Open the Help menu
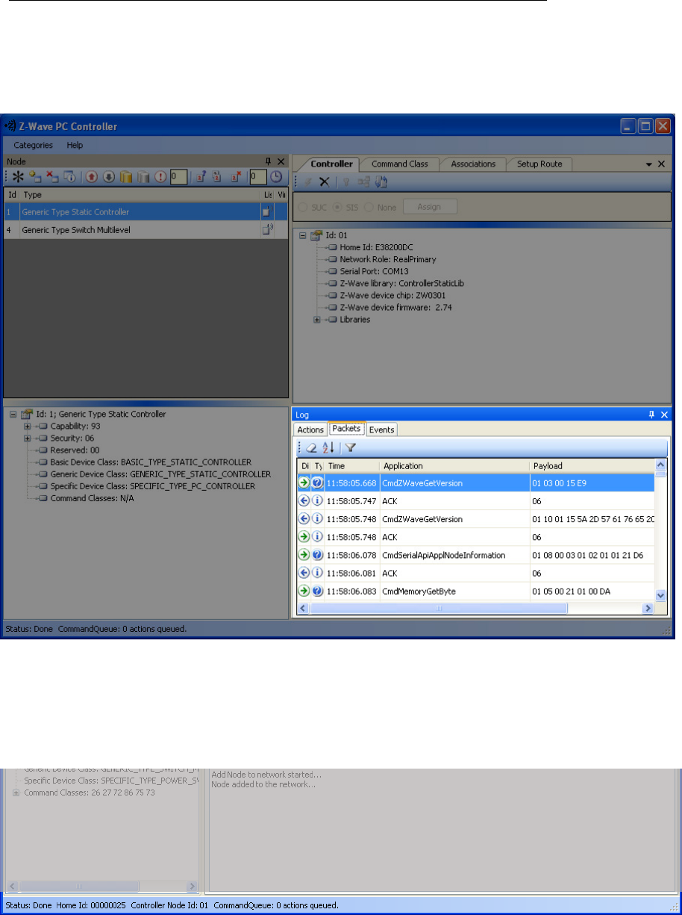This screenshot has height=915, width=682. pyautogui.click(x=75, y=145)
